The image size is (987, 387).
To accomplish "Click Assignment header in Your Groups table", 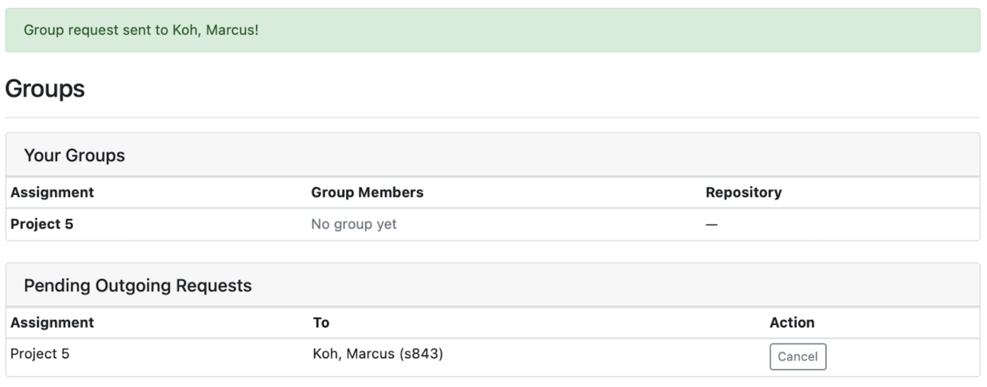I will click(52, 193).
